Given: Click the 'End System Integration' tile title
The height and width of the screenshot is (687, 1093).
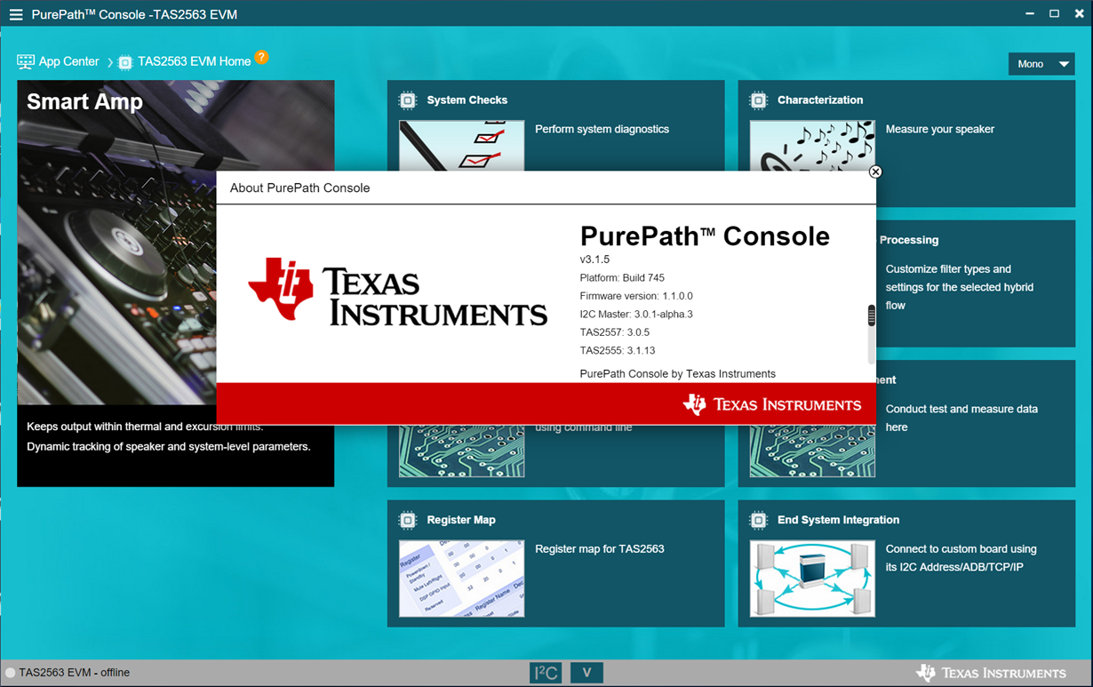Looking at the screenshot, I should pyautogui.click(x=838, y=520).
